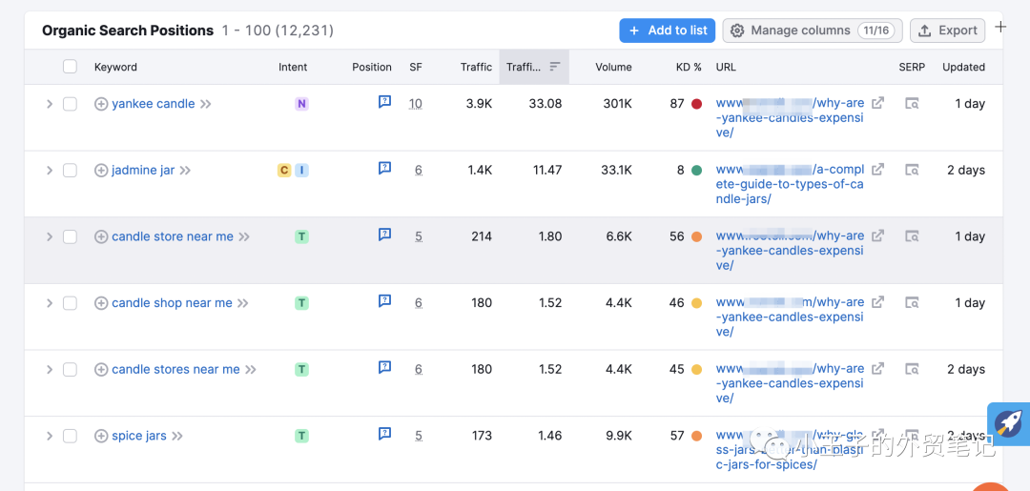
Task: Sort by the KD % column header
Action: click(x=689, y=67)
